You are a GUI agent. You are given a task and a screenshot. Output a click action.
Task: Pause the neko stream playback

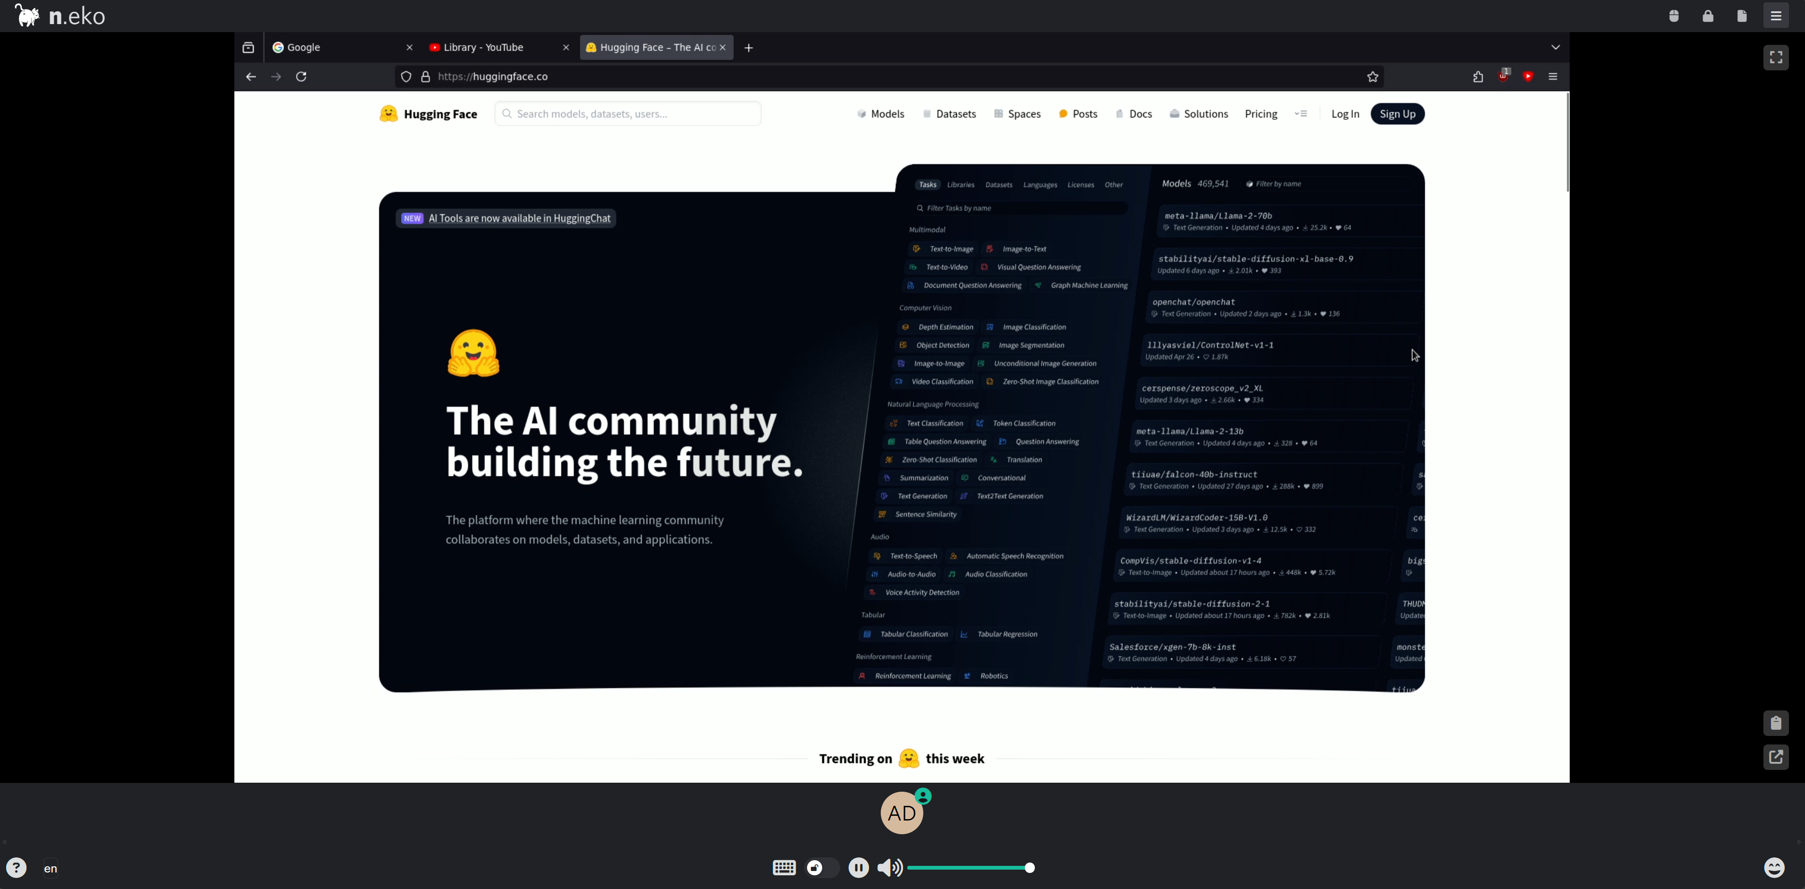point(859,869)
